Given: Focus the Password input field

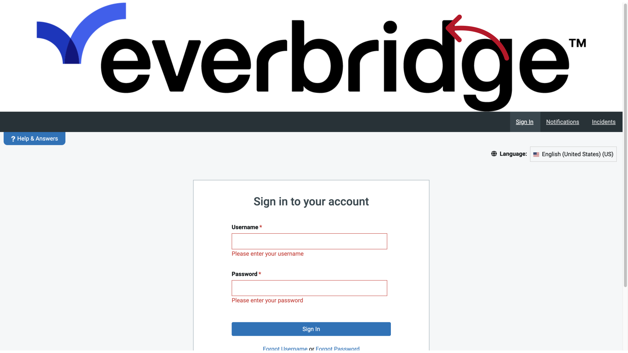Looking at the screenshot, I should click(309, 288).
